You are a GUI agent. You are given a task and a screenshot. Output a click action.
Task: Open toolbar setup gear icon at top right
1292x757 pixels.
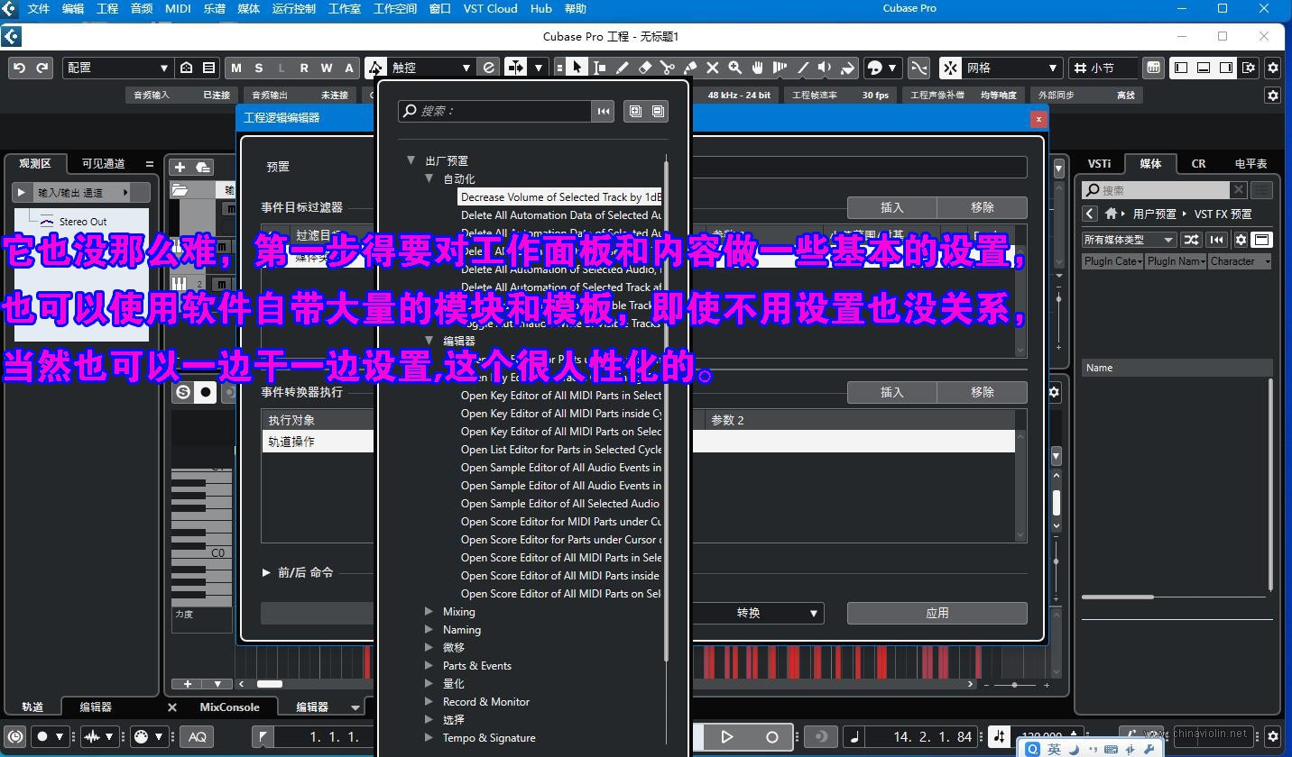point(1272,68)
